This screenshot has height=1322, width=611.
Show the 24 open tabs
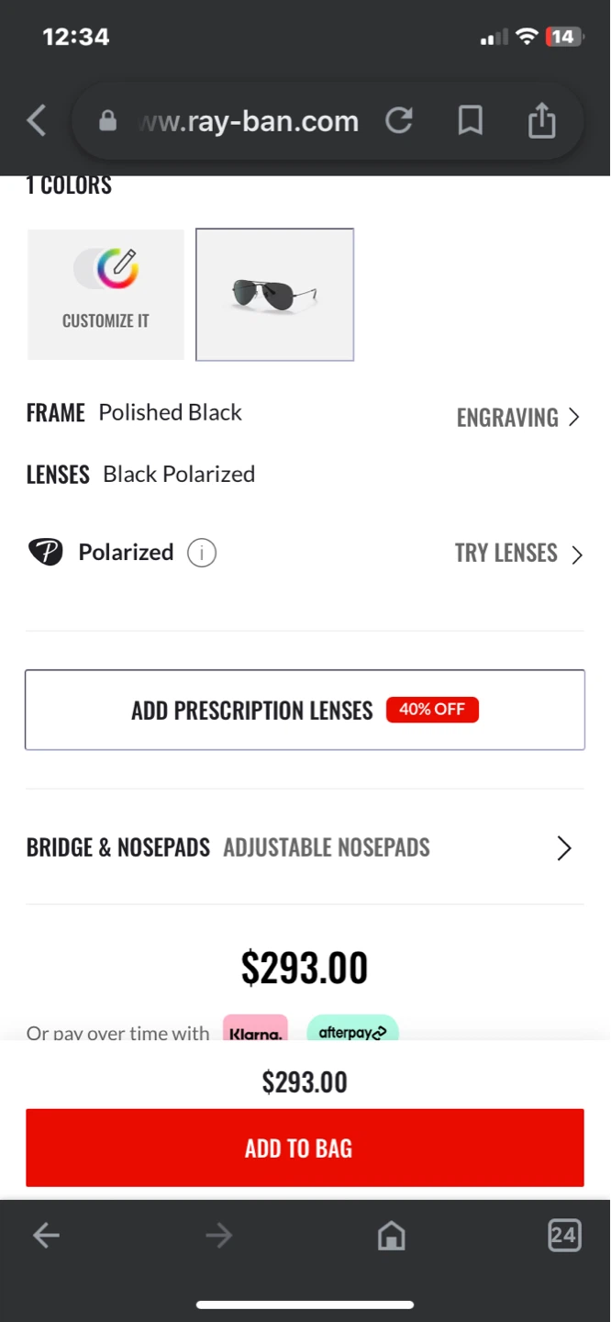pos(563,1235)
